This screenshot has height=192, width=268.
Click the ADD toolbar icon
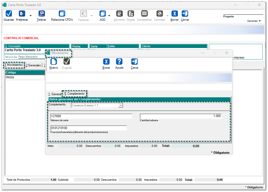(102, 14)
